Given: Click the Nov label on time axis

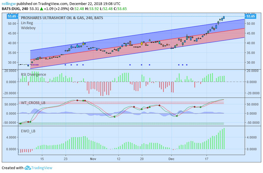Looking at the screenshot, I should (x=93, y=159).
